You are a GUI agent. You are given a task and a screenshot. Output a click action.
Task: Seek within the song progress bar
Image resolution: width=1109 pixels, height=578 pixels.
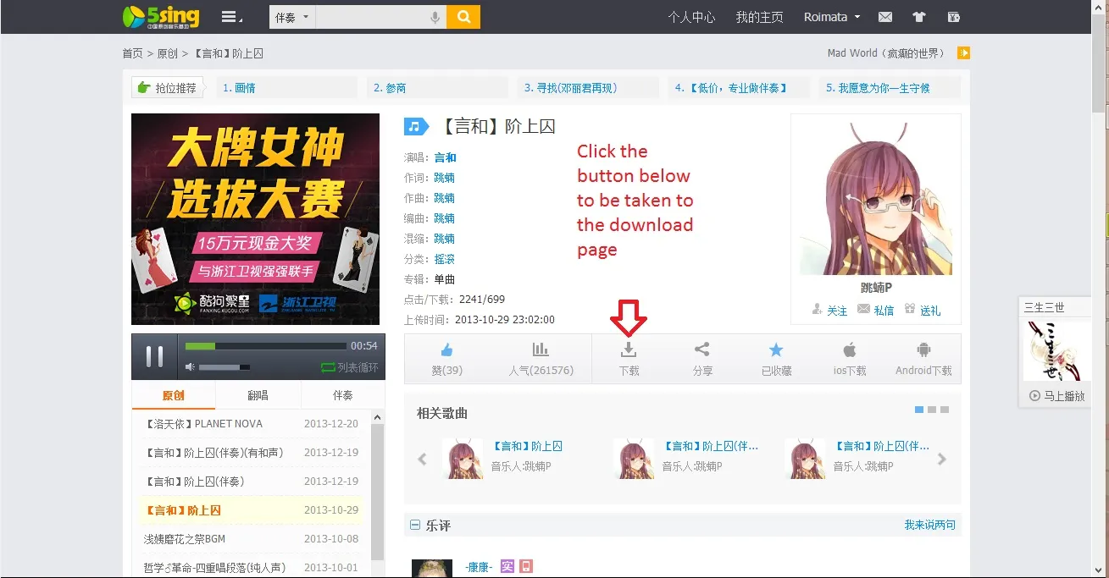[265, 346]
